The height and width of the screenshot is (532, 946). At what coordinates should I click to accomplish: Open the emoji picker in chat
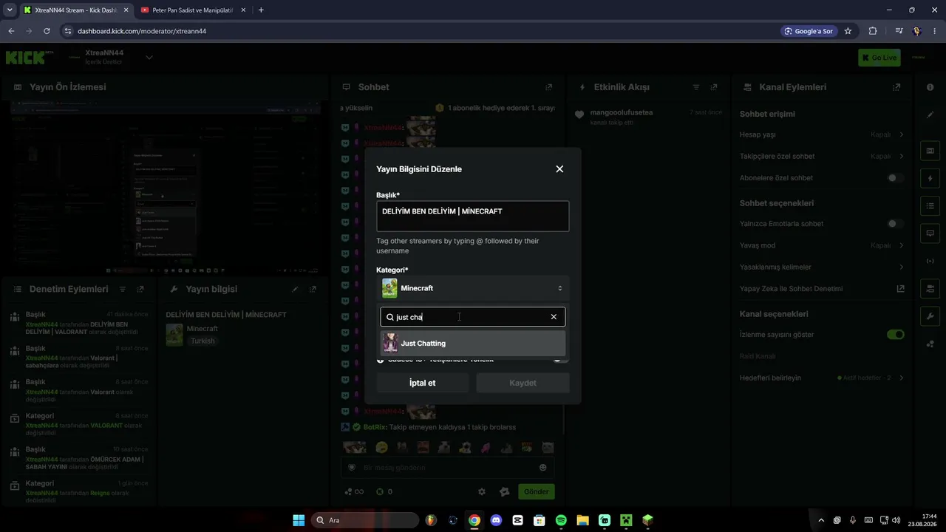(543, 467)
